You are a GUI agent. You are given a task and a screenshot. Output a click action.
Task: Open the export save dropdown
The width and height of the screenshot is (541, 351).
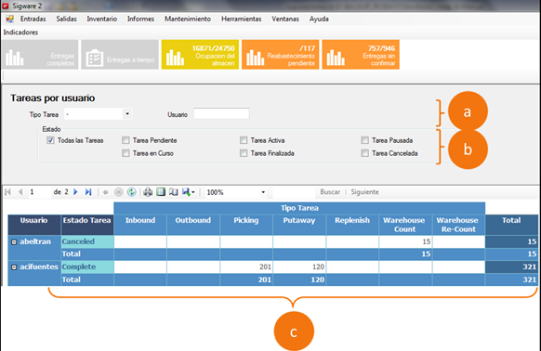(189, 192)
